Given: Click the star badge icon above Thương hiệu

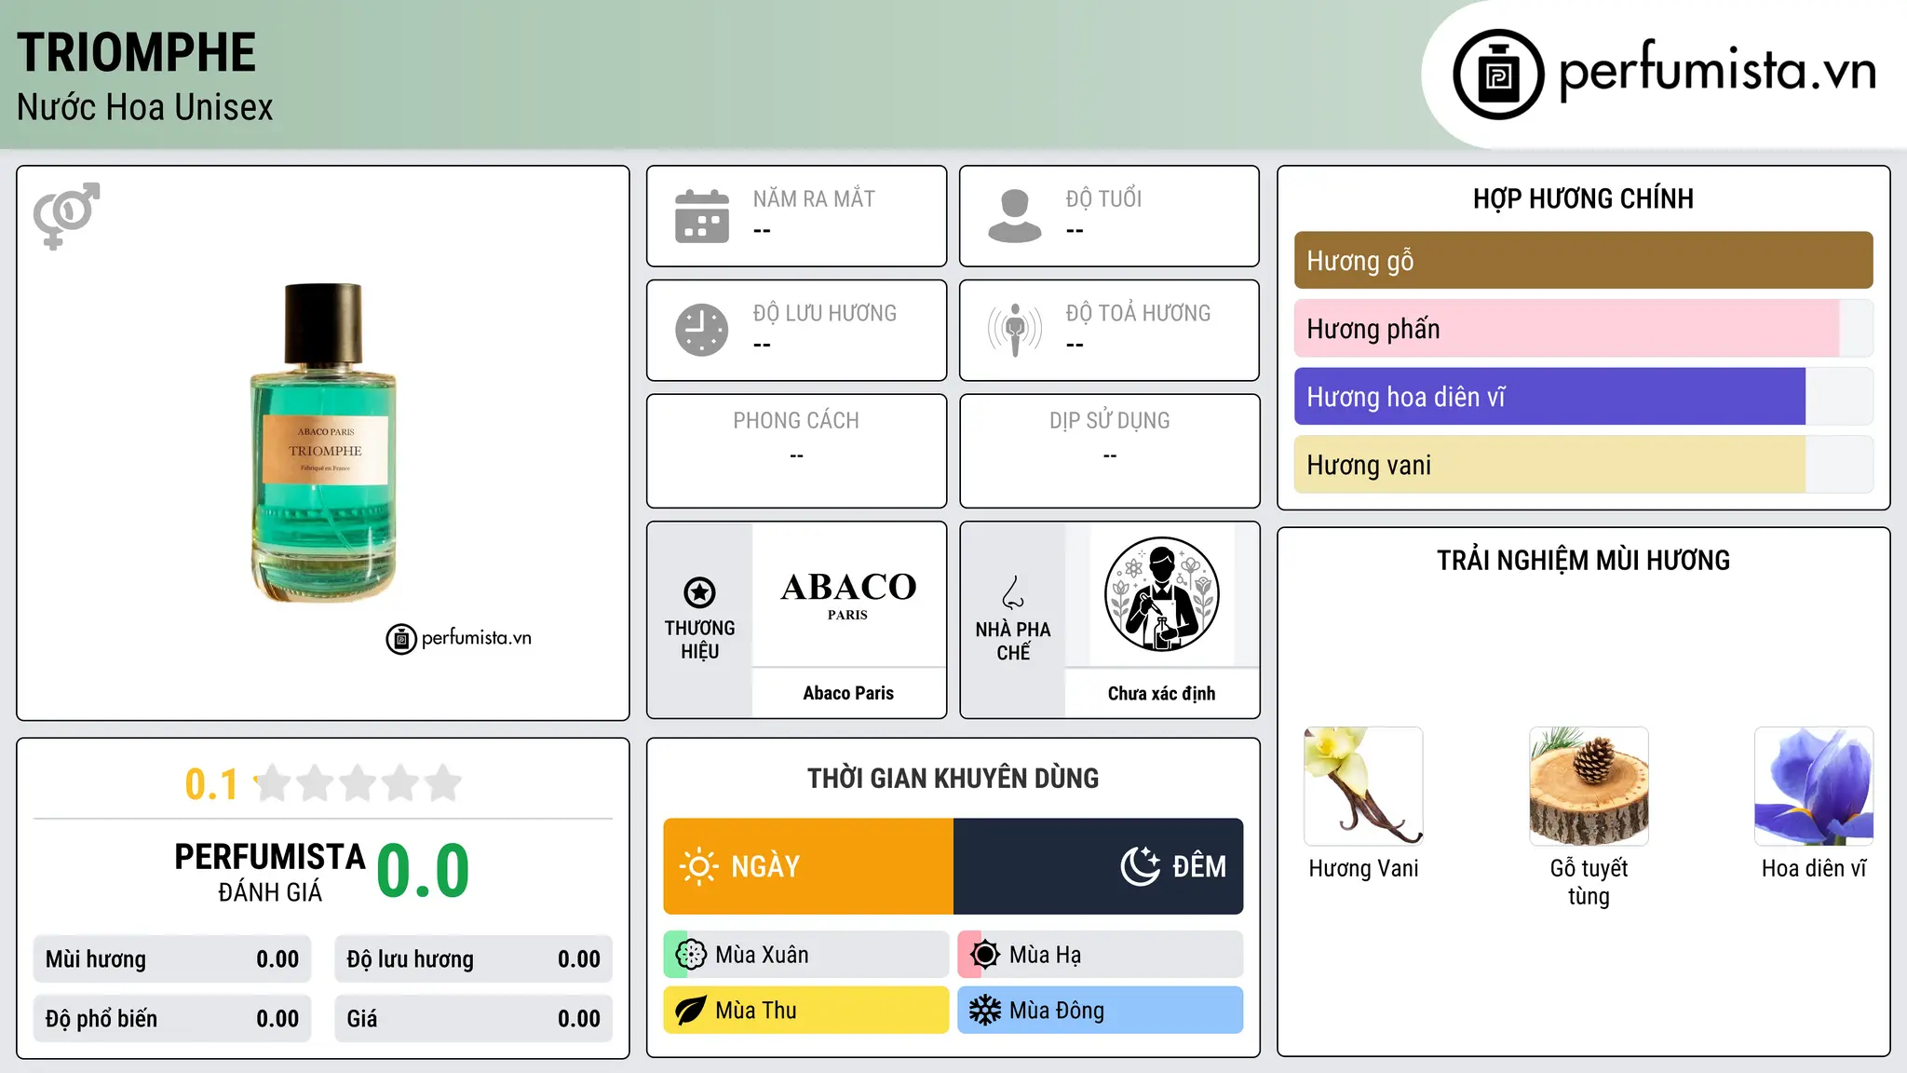Looking at the screenshot, I should click(699, 591).
